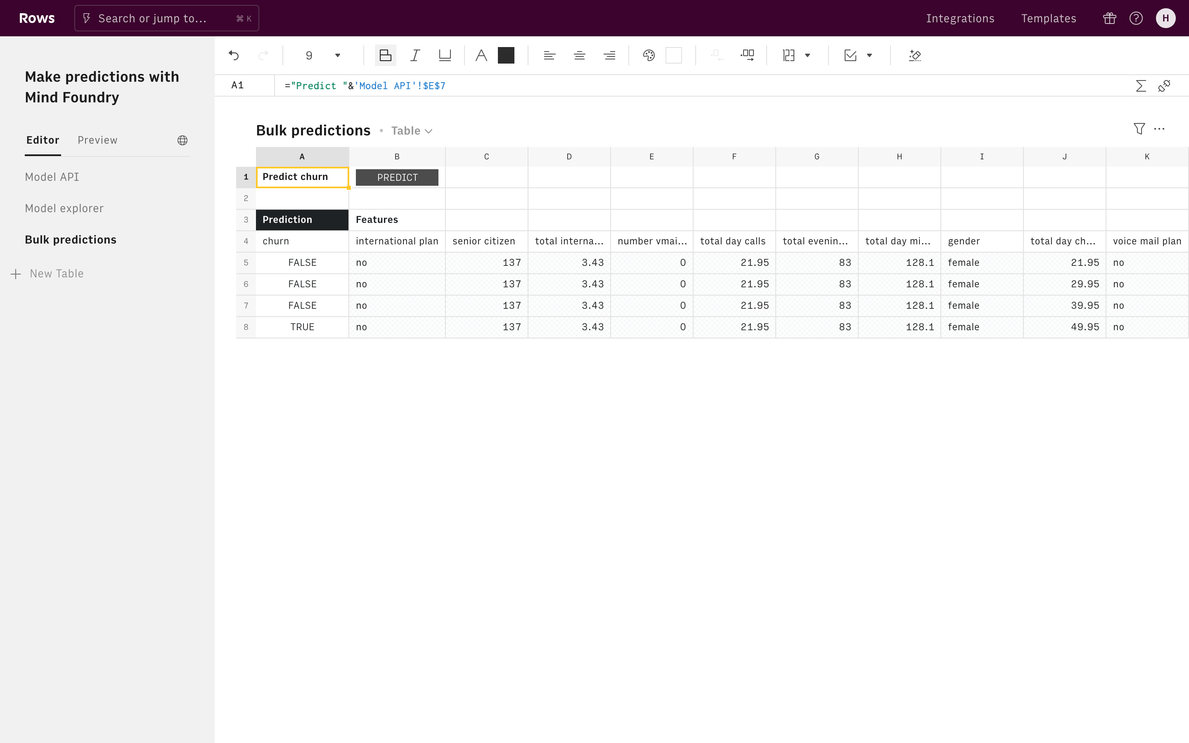Viewport: 1189px width, 743px height.
Task: Add a New Table
Action: point(47,274)
